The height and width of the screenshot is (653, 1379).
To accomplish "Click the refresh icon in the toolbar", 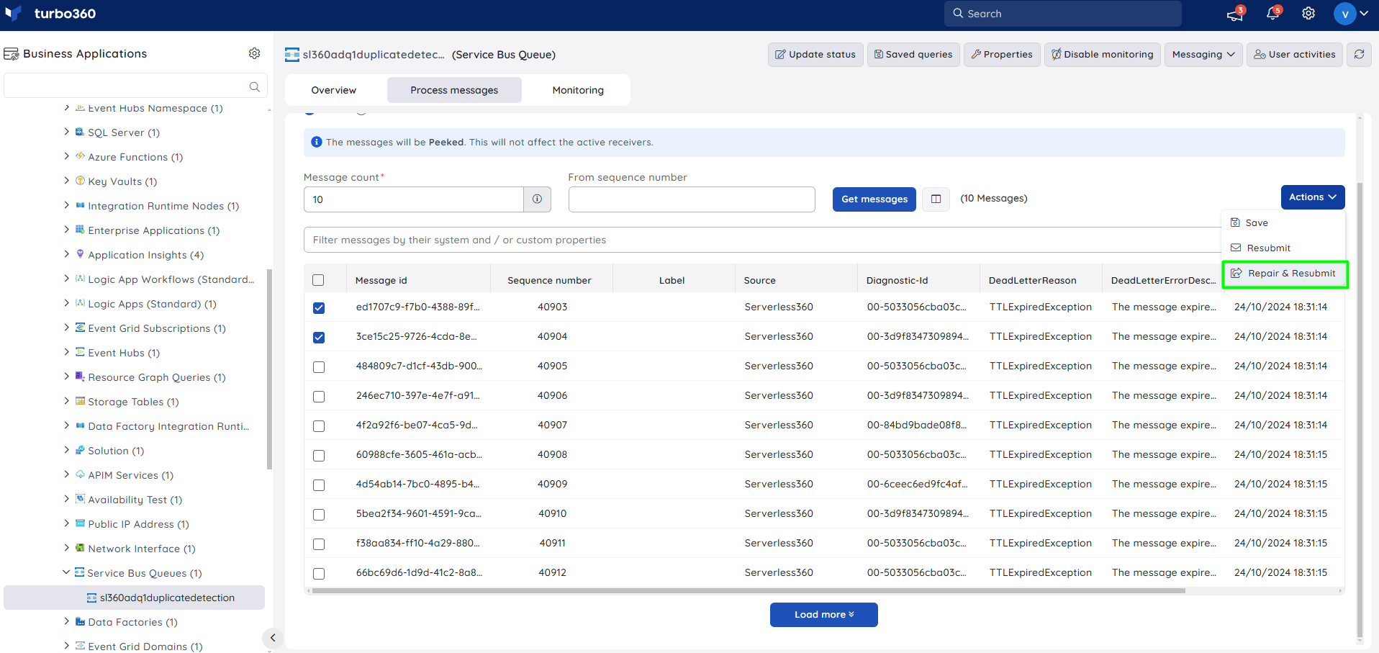I will 1359,54.
